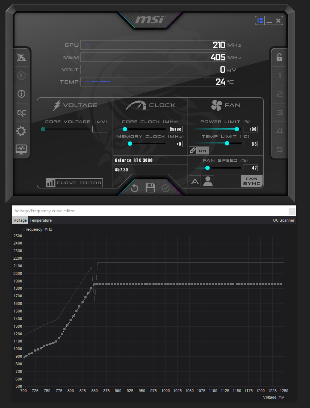Image resolution: width=310 pixels, height=408 pixels.
Task: Click the memory clock +0 field
Action: [175, 144]
